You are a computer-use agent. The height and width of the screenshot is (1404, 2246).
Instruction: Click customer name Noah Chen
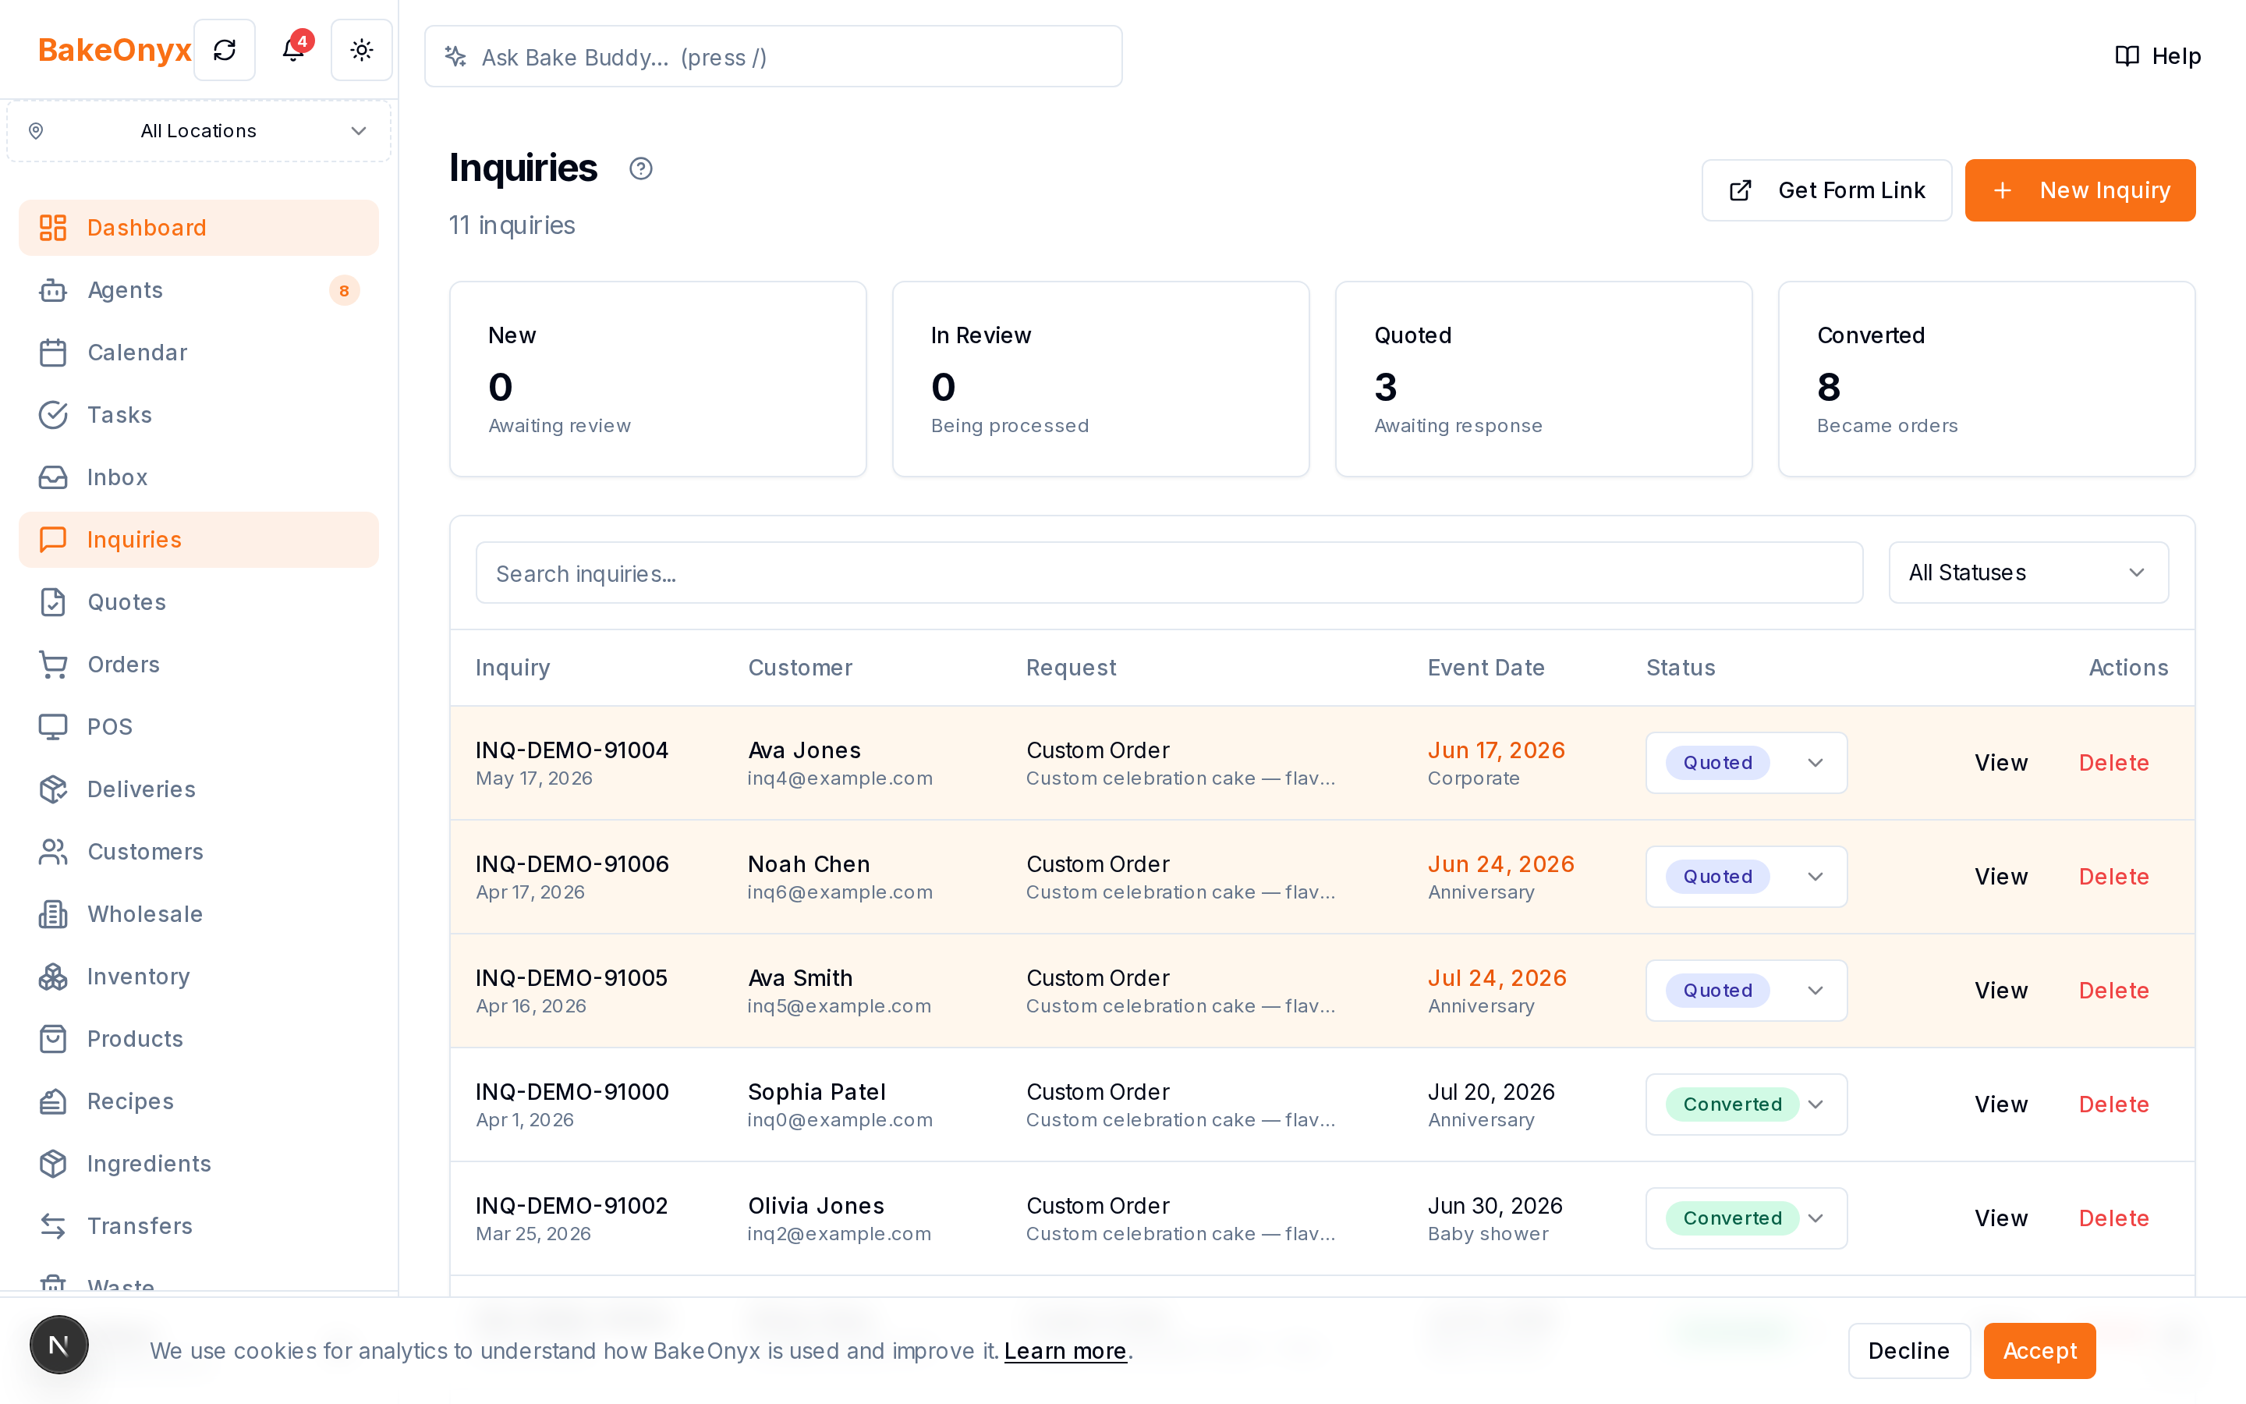[809, 863]
